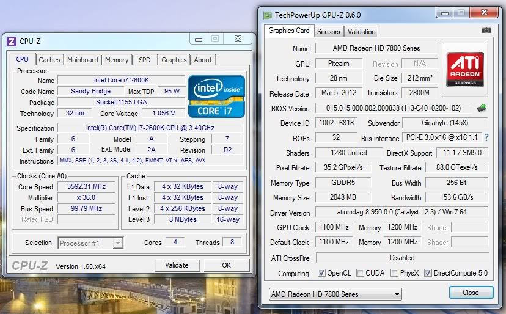Close the CPU-Z window
506x314 pixels.
[238, 38]
